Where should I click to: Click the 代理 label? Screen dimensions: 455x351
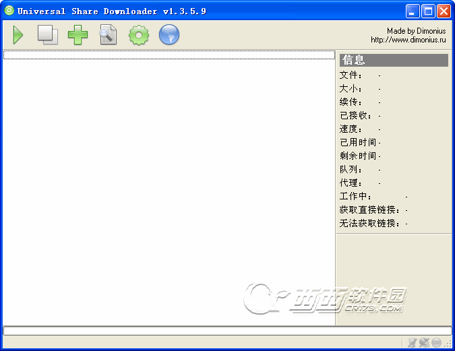coord(351,183)
